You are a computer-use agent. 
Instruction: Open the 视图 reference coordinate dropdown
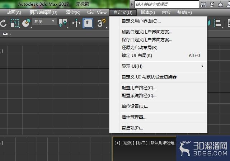44,22
